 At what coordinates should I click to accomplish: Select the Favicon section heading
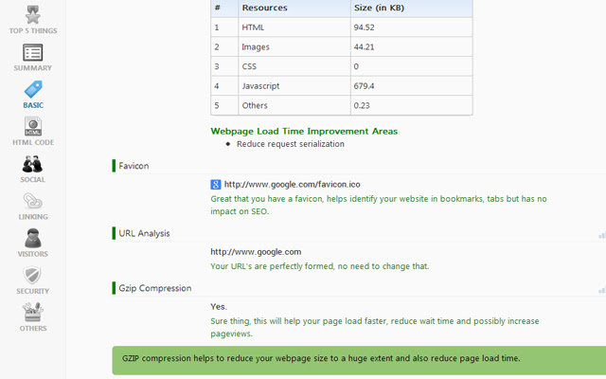[134, 166]
